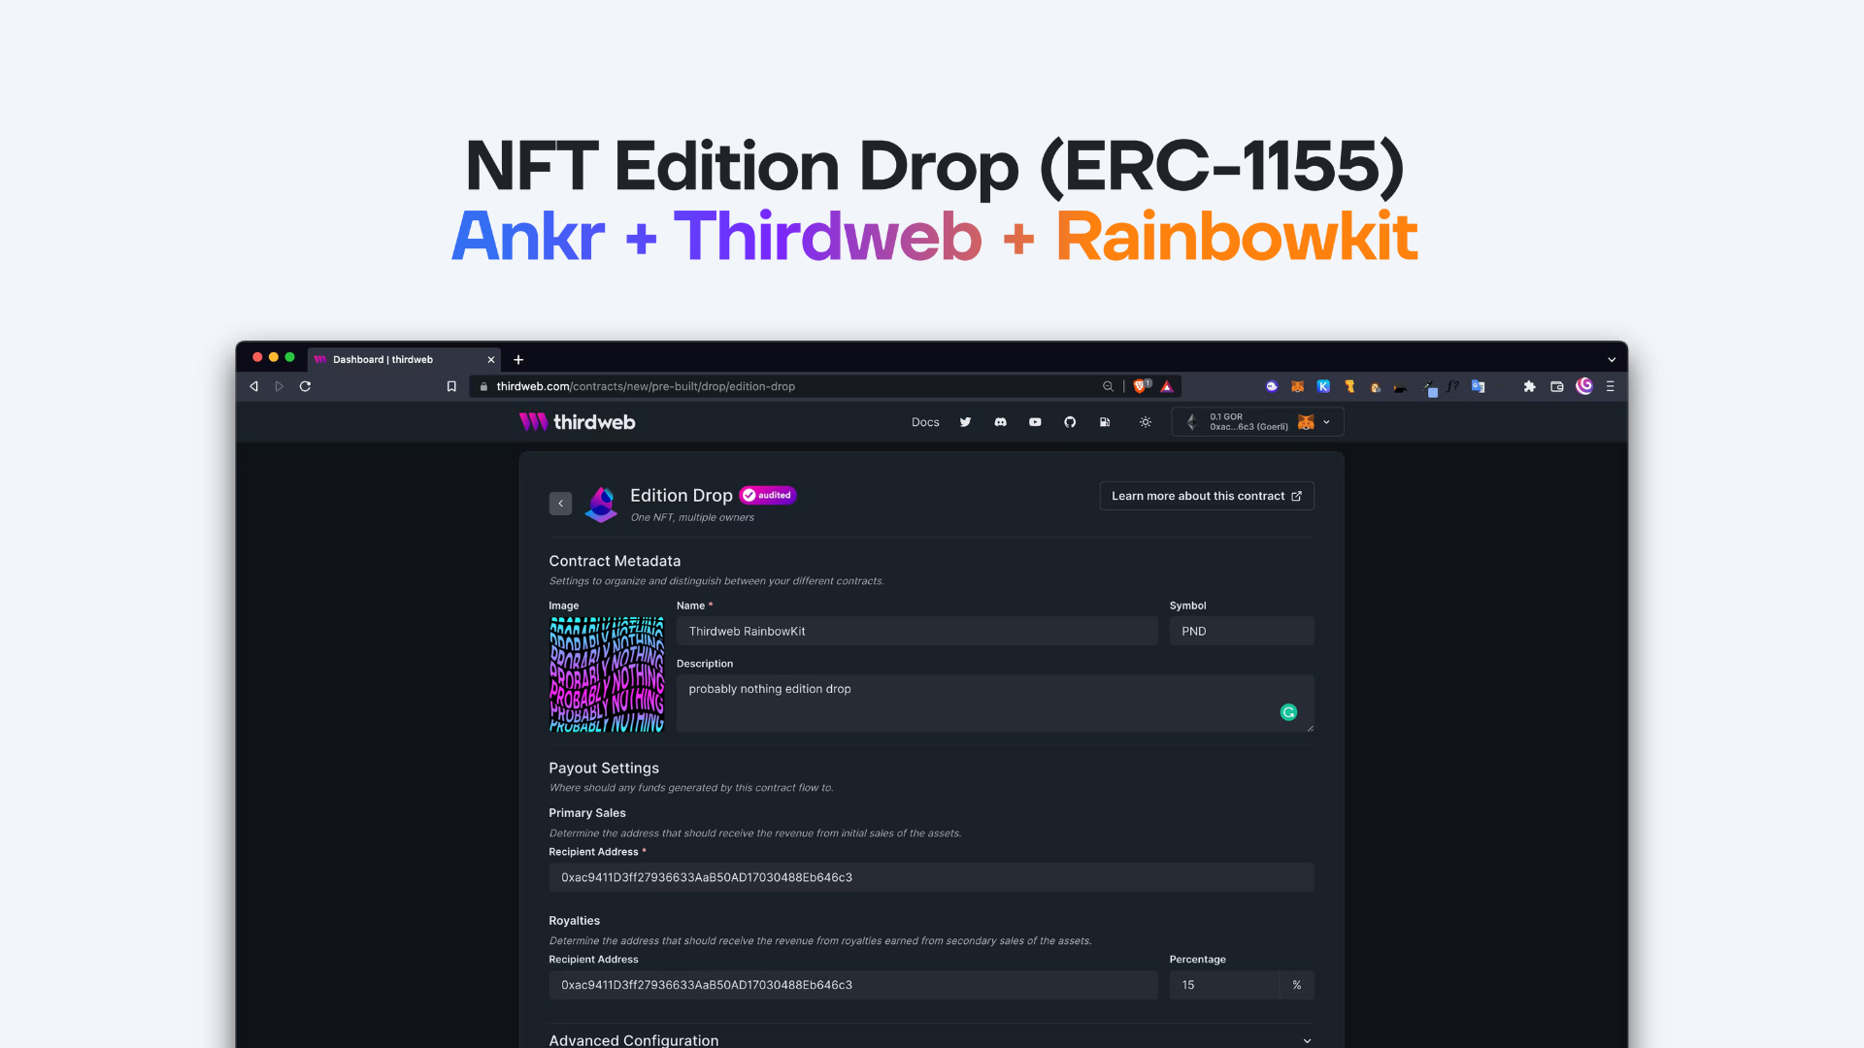Toggle the browser extension wallet icon
Image resolution: width=1864 pixels, height=1048 pixels.
(x=1296, y=386)
